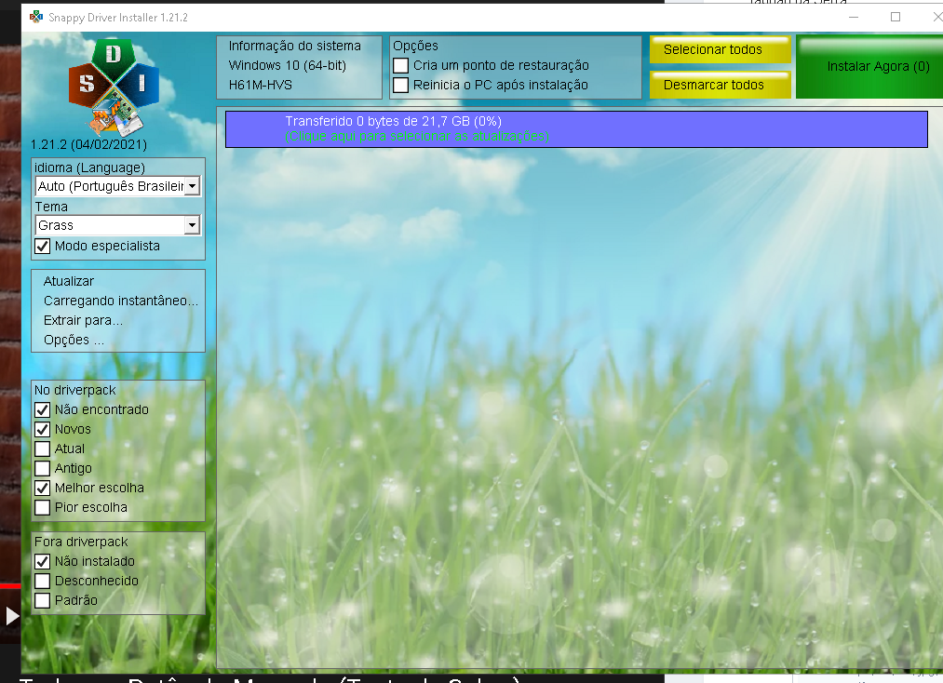Check the 'Padrão' filter
The width and height of the screenshot is (943, 683).
coord(42,600)
